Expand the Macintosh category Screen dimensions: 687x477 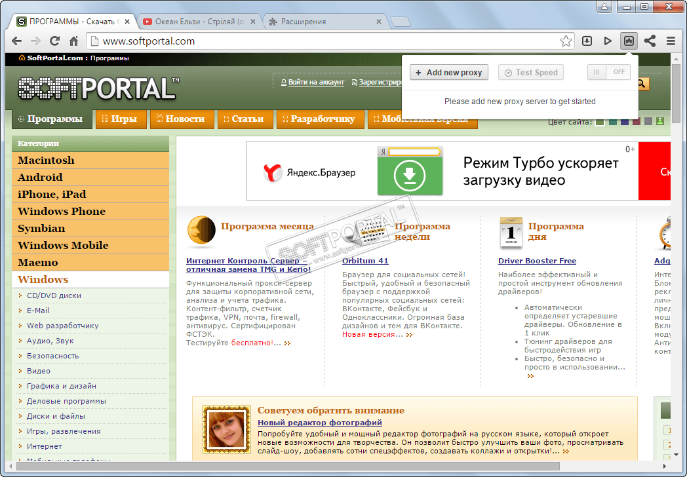click(90, 161)
